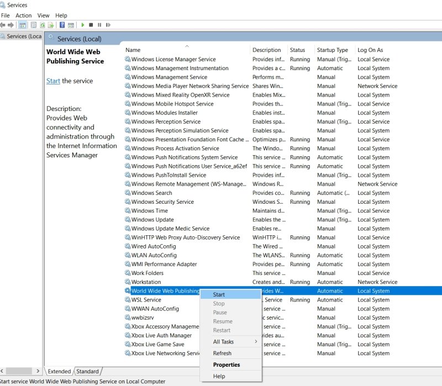
Task: Toggle the Show/Hide Console Tree button
Action: coord(23,25)
